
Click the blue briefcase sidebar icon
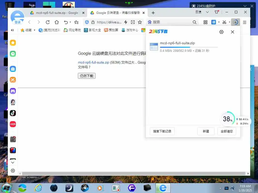pyautogui.click(x=13, y=69)
